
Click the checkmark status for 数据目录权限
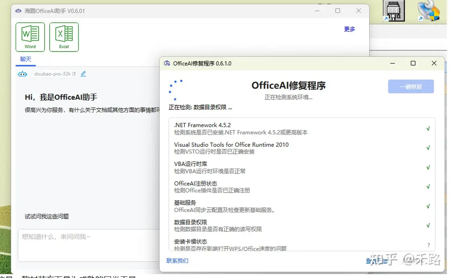pyautogui.click(x=428, y=225)
